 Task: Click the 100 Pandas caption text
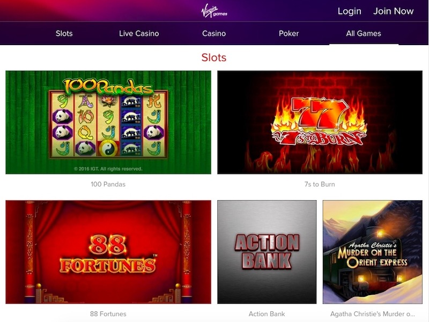pos(108,184)
